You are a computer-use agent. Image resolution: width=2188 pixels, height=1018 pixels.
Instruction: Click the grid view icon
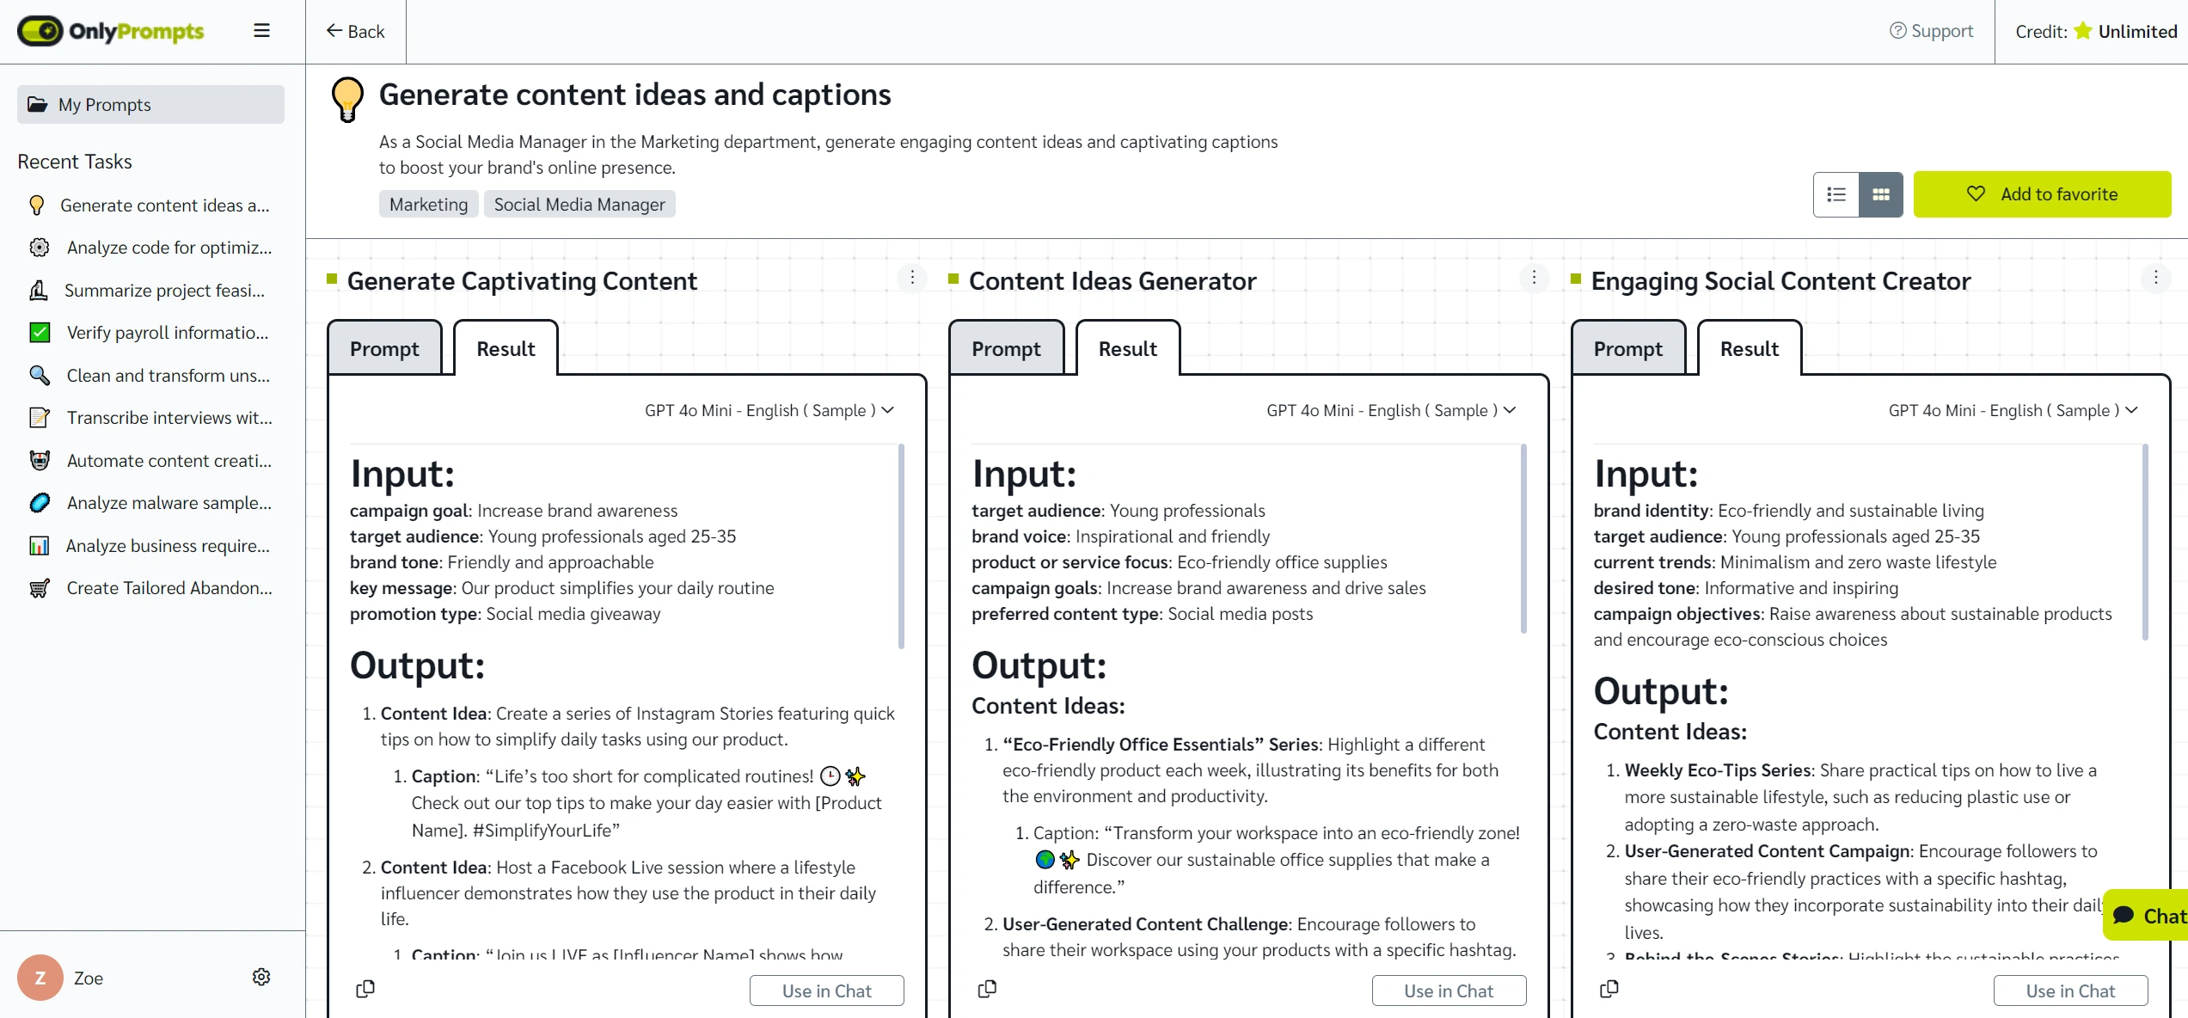click(1879, 193)
